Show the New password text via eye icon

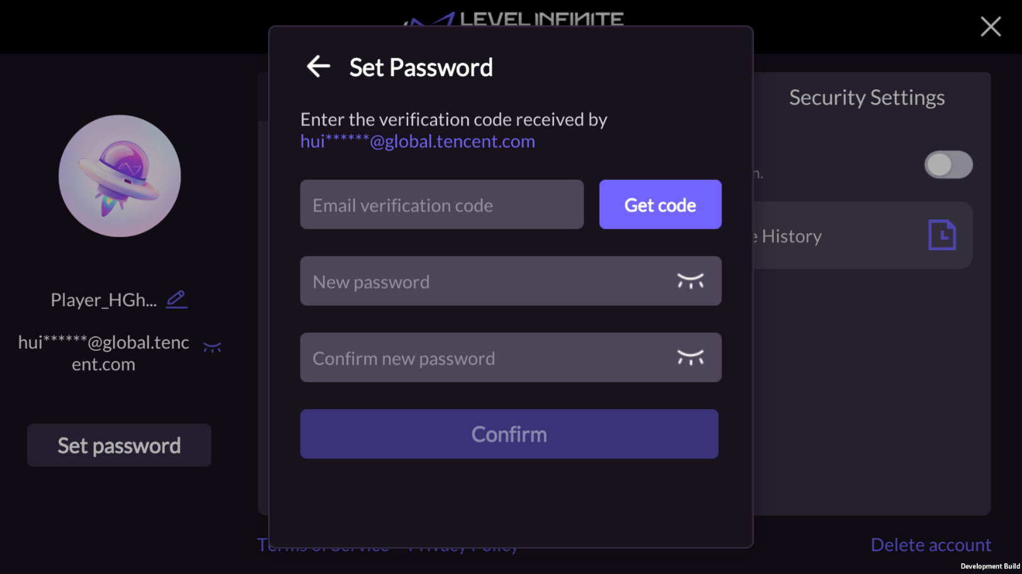click(690, 281)
